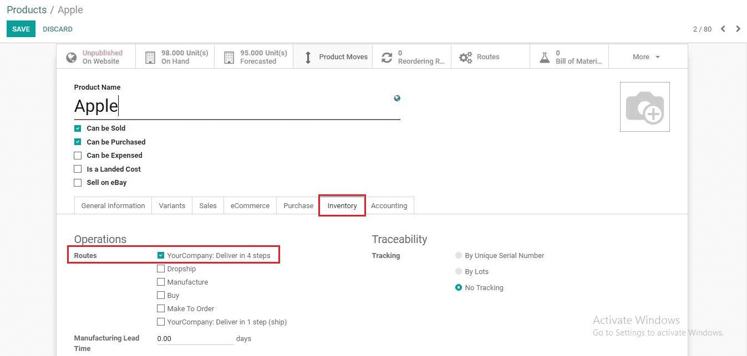Open the Accounting tab
The height and width of the screenshot is (356, 747).
389,205
